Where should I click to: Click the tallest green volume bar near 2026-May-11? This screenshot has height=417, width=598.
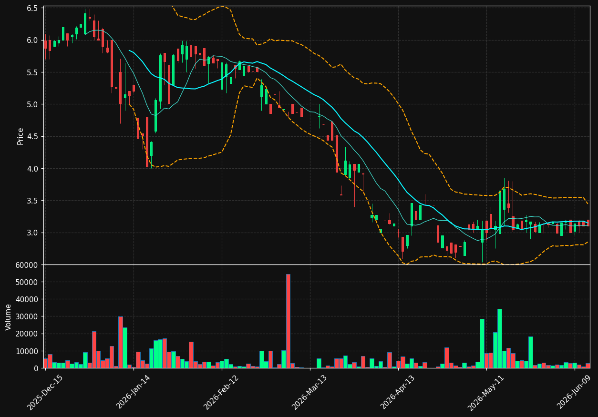pos(499,338)
